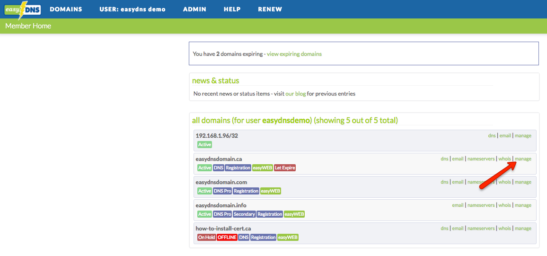Click manage for easydnsdomain.com
Viewport: 547px width, 256px height.
(x=523, y=182)
